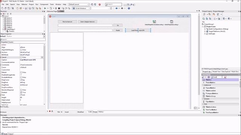This screenshot has width=241, height=135.
Task: Click the Object Inspector search field
Action: 23,39
